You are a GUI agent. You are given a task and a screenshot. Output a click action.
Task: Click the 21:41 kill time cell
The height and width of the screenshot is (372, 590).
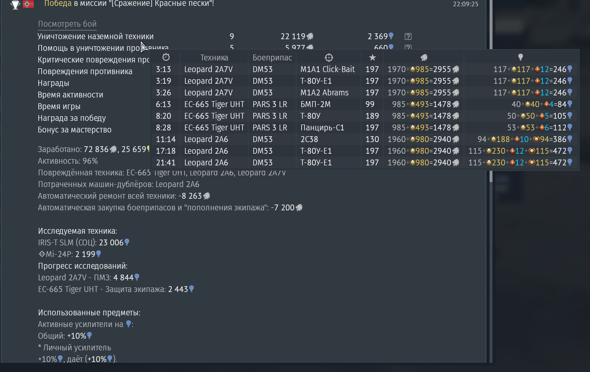(x=165, y=162)
